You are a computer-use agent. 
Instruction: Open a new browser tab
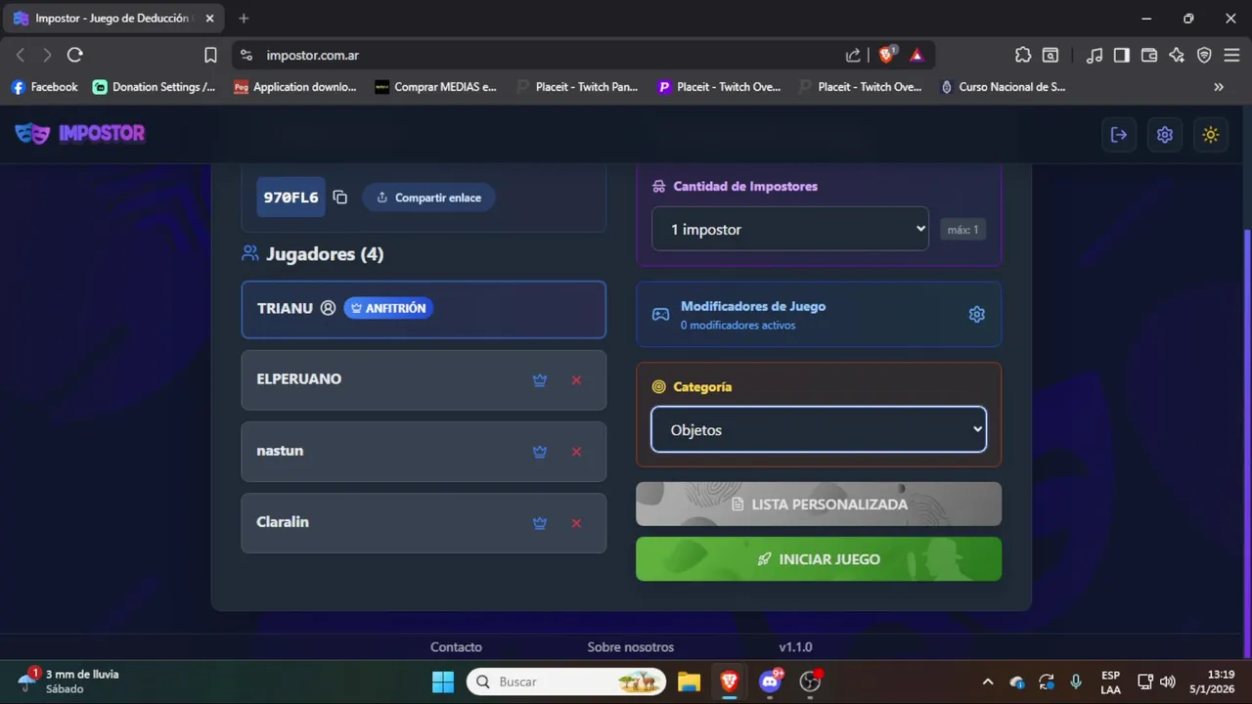point(244,19)
